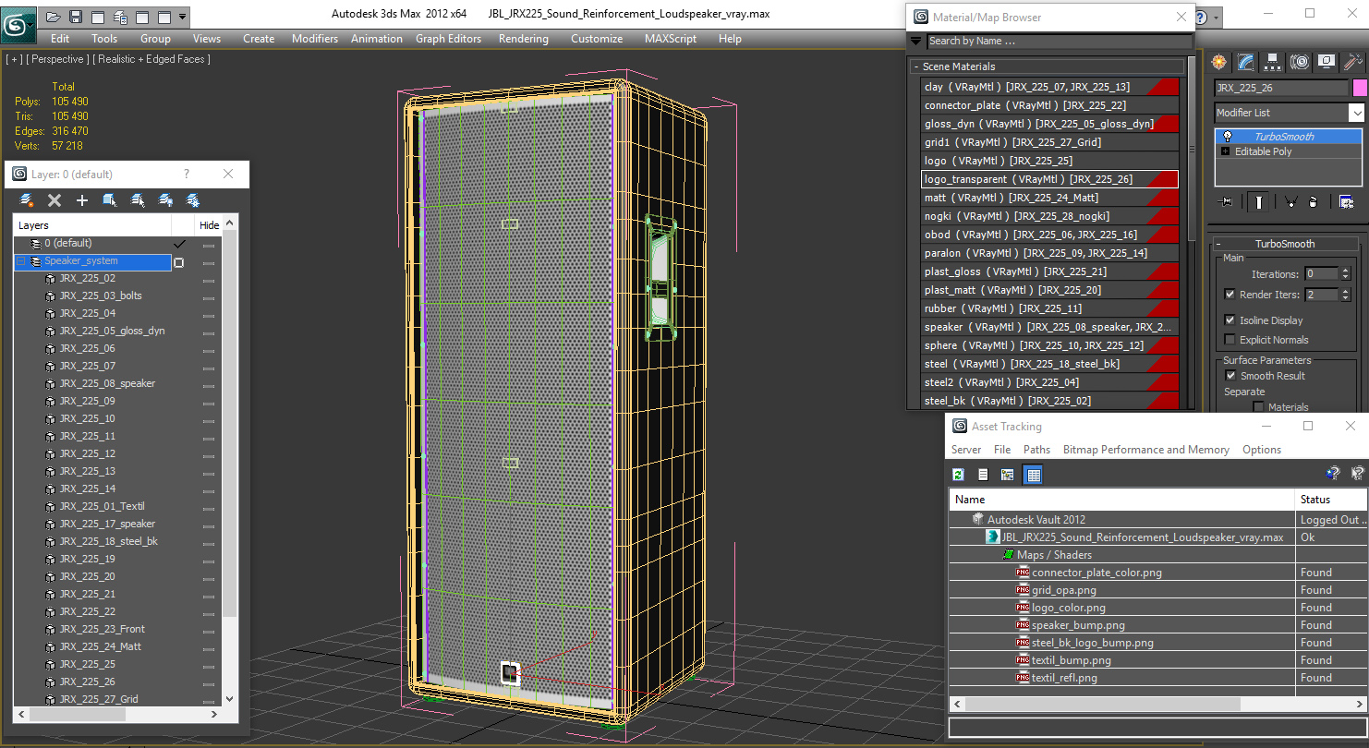Toggle Show End Result icon
Screen dimensions: 1369x748
1258,201
